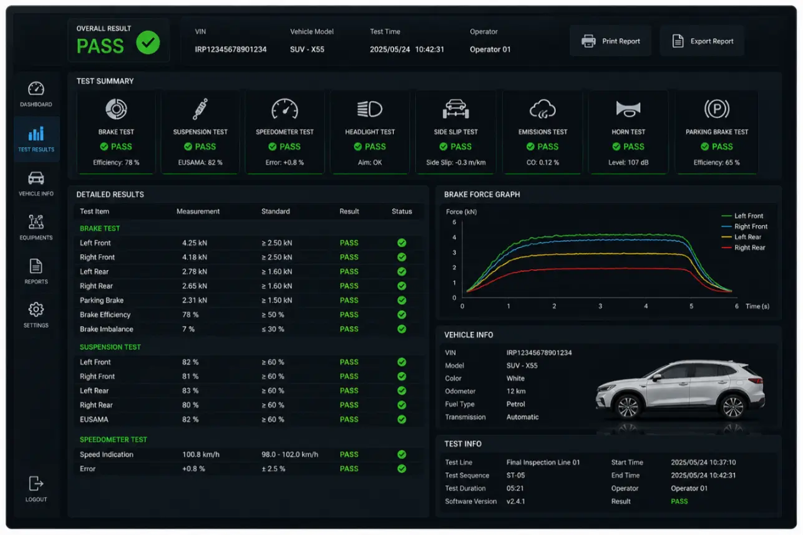Click the VIN number in the header bar
This screenshot has height=535, width=803.
tap(231, 49)
